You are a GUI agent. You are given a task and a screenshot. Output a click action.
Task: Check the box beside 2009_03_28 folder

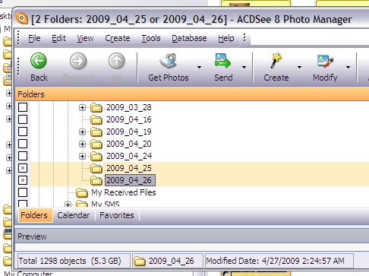pos(23,107)
